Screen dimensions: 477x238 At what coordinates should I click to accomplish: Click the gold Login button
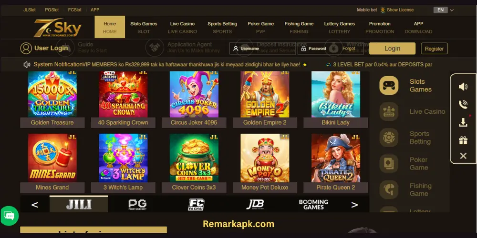click(392, 49)
